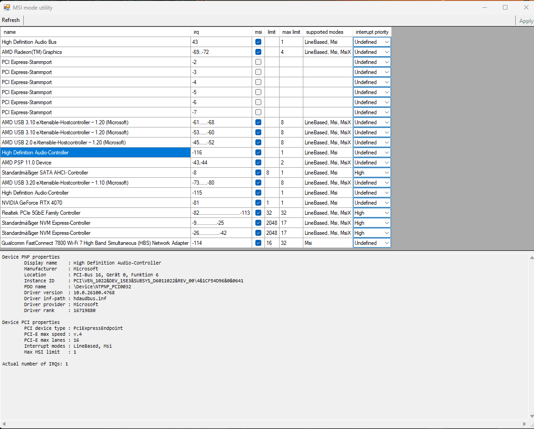534x429 pixels.
Task: Click the hdaudbus.inf driver inf-path text
Action: pyautogui.click(x=90, y=298)
